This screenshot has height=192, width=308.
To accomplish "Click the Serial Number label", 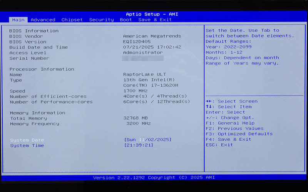I will click(x=29, y=59).
